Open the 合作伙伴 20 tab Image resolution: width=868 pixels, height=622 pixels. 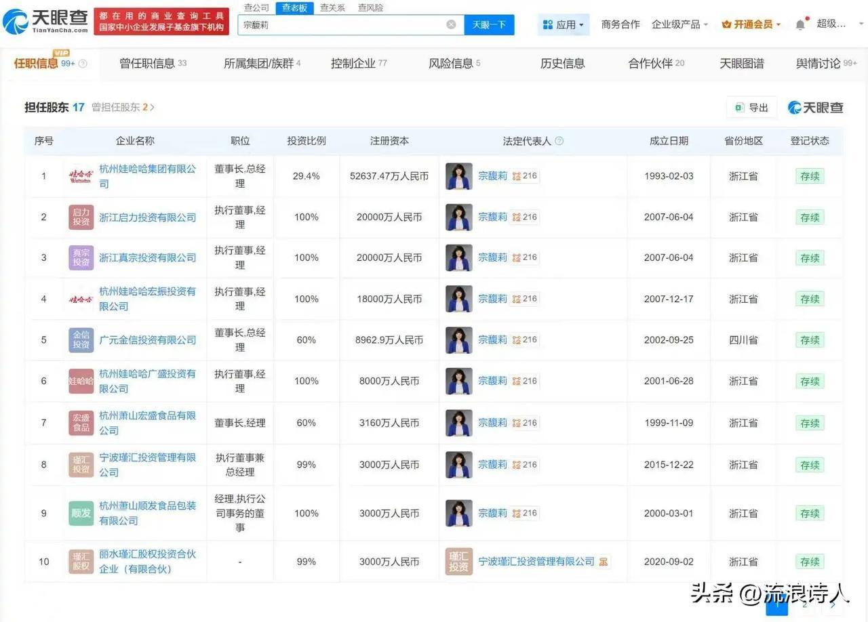coord(656,64)
